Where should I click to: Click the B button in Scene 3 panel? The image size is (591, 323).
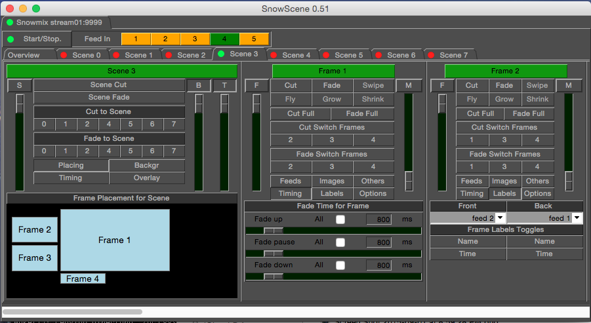pyautogui.click(x=199, y=85)
